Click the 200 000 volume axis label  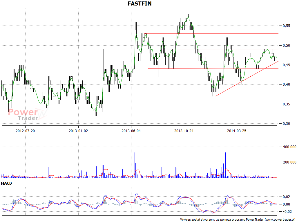click(x=289, y=162)
